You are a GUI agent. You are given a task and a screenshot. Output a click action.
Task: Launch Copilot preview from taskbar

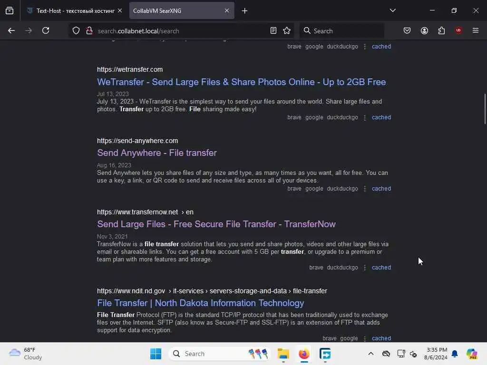[x=472, y=354]
